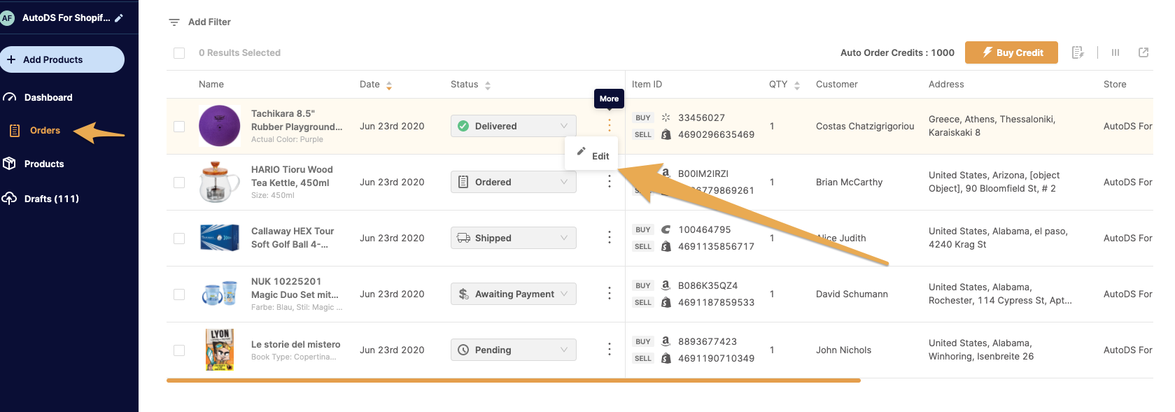Open the Orders section in the sidebar
The image size is (1175, 412).
pos(45,130)
